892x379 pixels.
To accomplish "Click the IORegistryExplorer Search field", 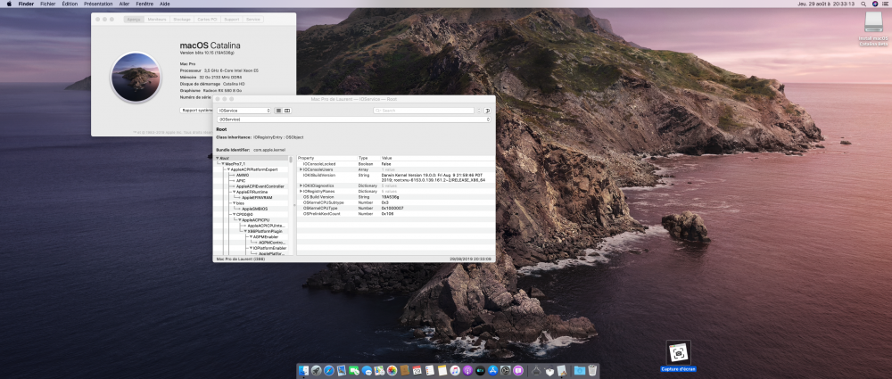I will (x=424, y=111).
